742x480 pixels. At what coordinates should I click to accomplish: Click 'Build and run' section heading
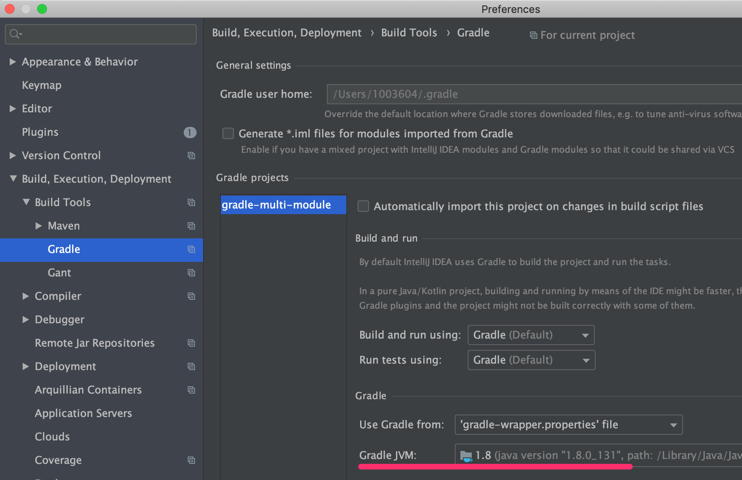point(386,238)
